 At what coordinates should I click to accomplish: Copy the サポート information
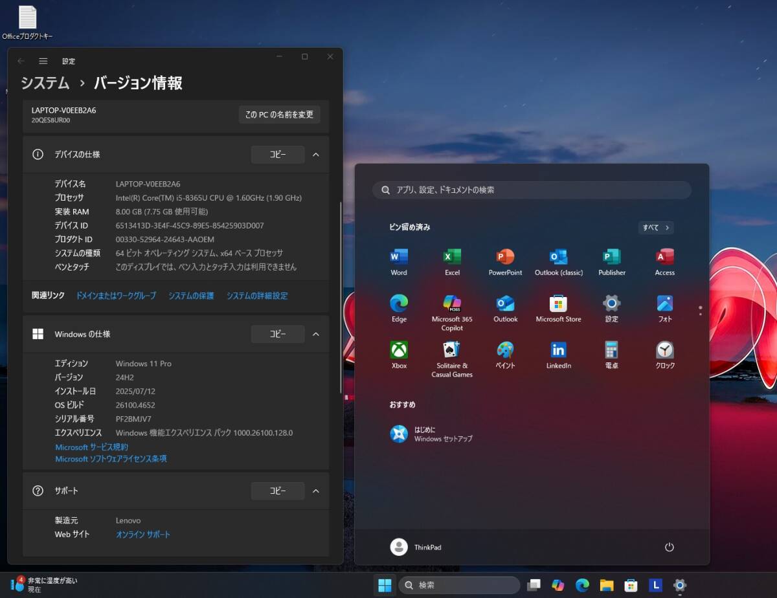click(278, 491)
